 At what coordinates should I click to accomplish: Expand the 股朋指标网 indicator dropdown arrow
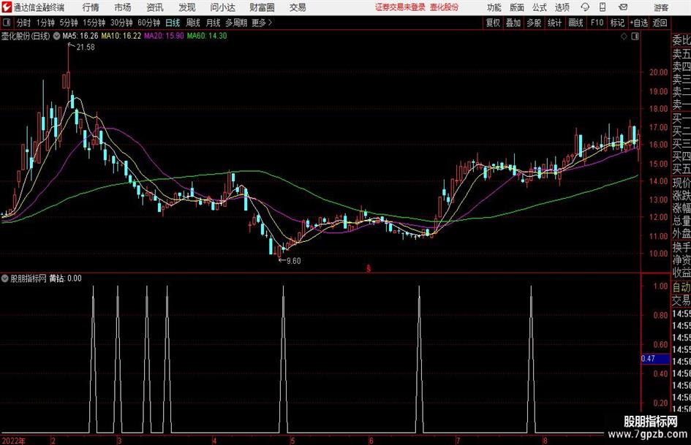(5, 278)
